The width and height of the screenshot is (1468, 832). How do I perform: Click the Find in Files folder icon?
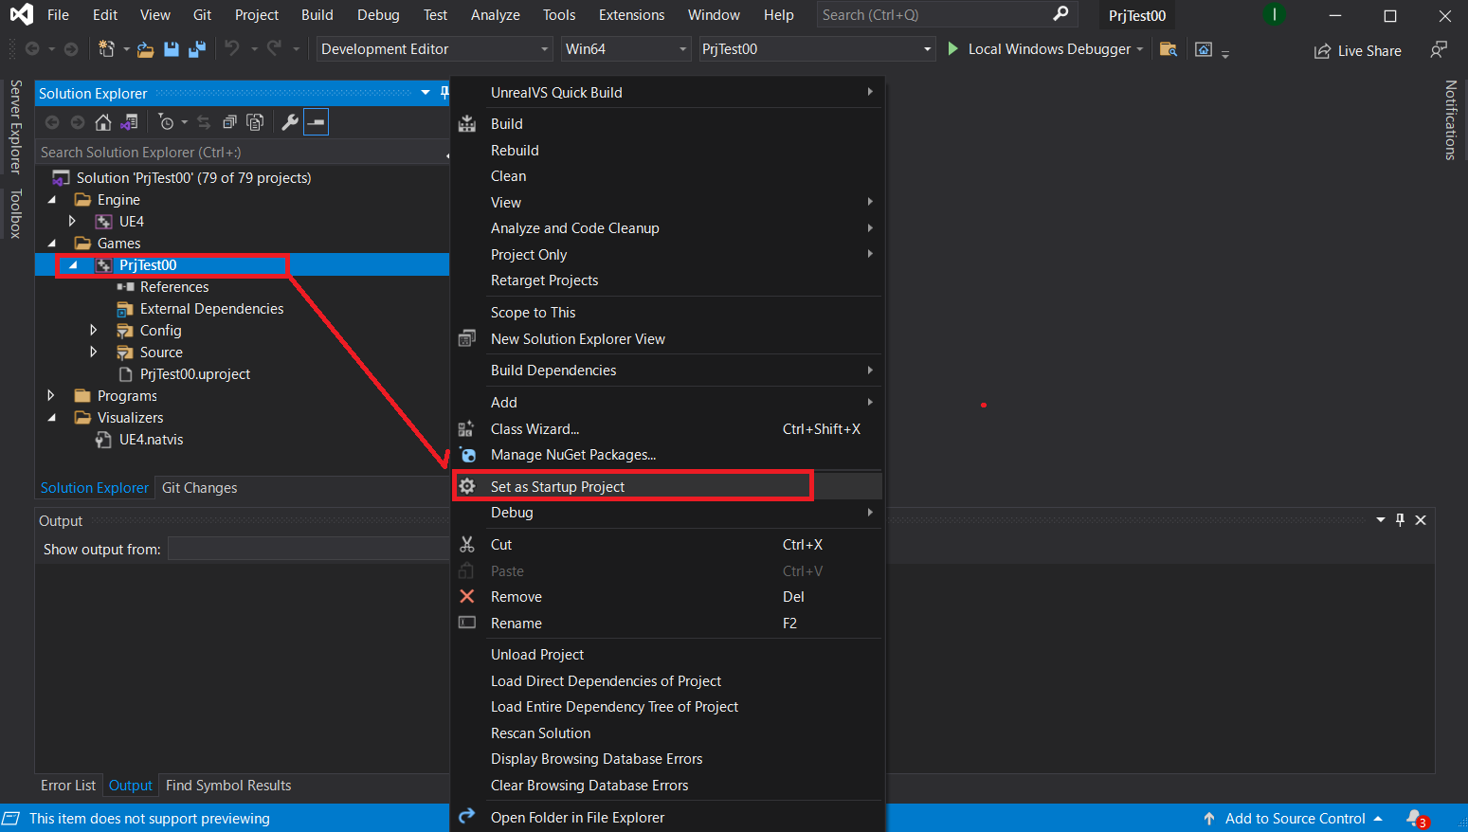point(1169,49)
